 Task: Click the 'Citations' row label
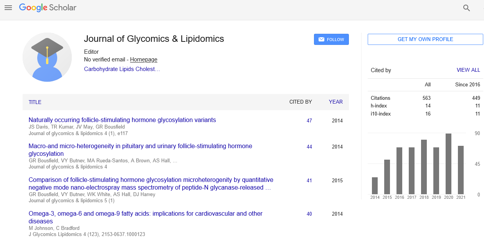tap(380, 98)
